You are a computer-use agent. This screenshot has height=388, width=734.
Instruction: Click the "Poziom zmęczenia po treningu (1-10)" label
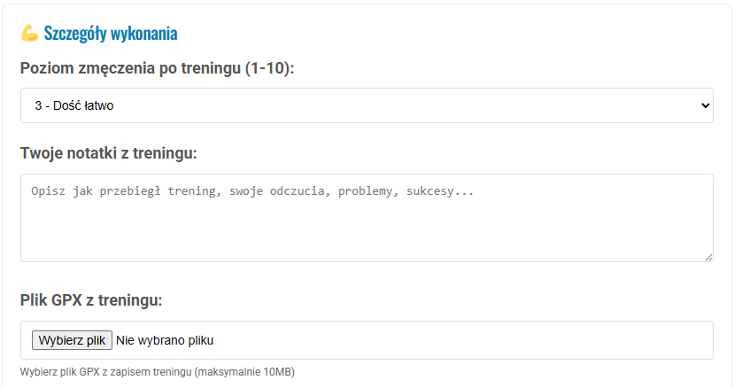tap(157, 68)
